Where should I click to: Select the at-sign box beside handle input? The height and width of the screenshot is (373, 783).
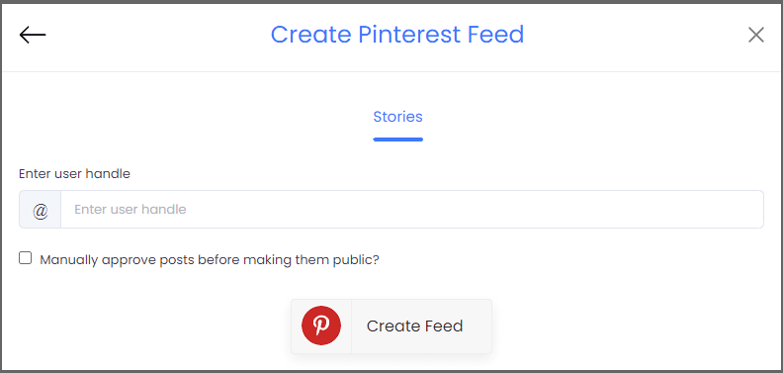coord(41,210)
